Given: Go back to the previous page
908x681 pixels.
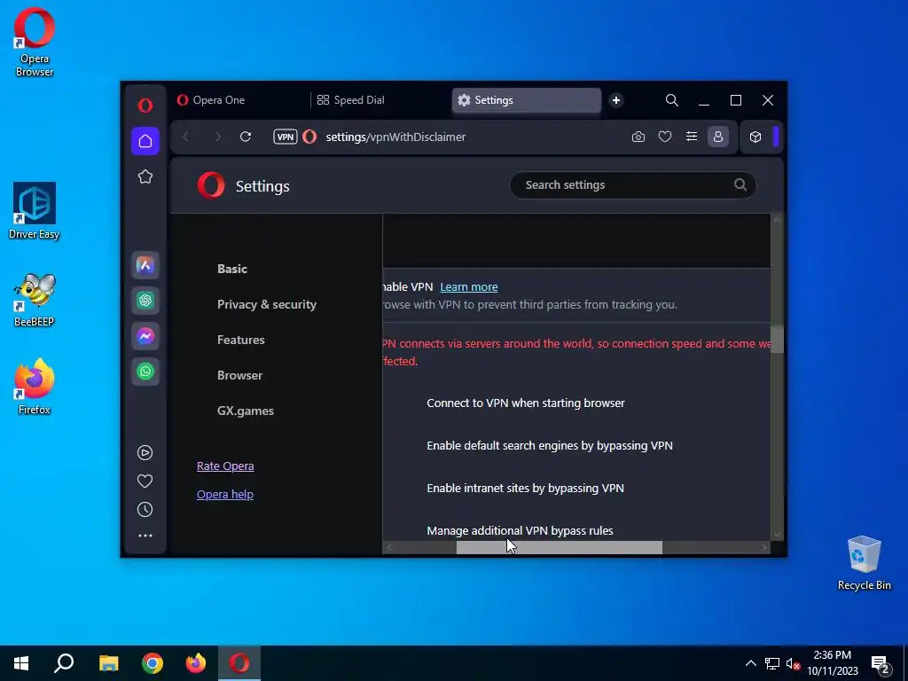Looking at the screenshot, I should [186, 137].
